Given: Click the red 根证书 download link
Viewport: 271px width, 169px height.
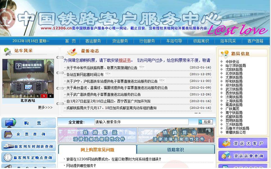Looking at the screenshot, I should (125, 60).
